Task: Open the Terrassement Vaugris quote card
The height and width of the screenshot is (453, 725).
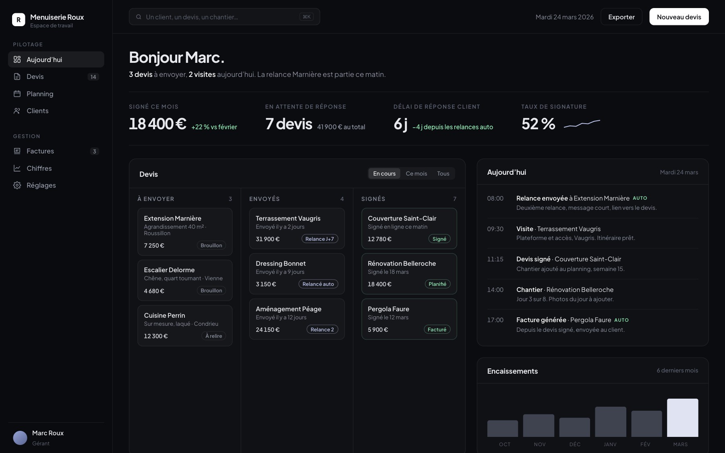Action: click(x=297, y=228)
